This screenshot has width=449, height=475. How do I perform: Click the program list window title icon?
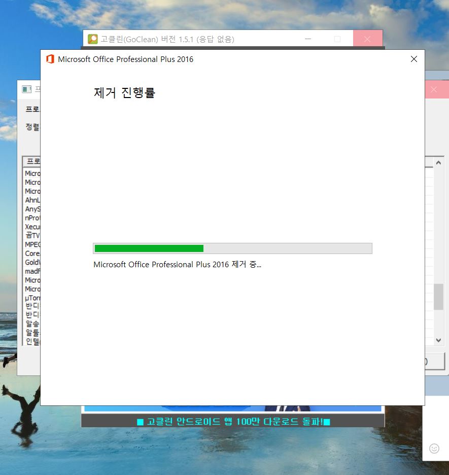point(27,89)
